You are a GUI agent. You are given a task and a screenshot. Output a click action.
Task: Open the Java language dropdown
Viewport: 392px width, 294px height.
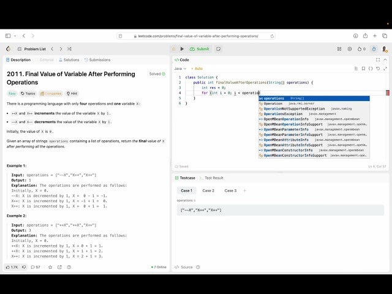(x=179, y=69)
